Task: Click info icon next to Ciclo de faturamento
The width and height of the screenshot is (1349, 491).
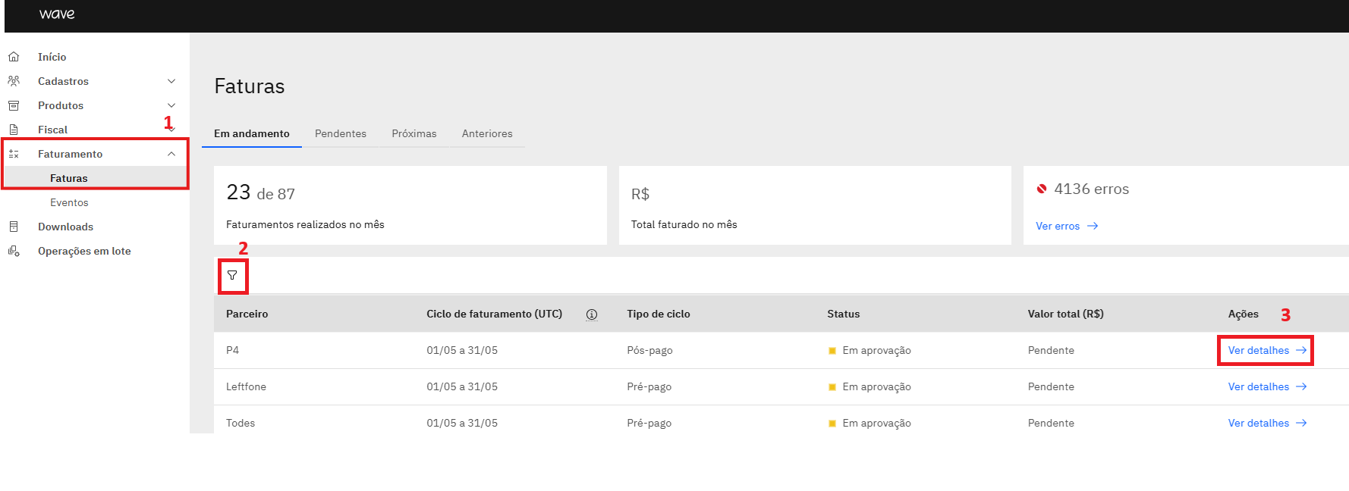Action: tap(592, 314)
